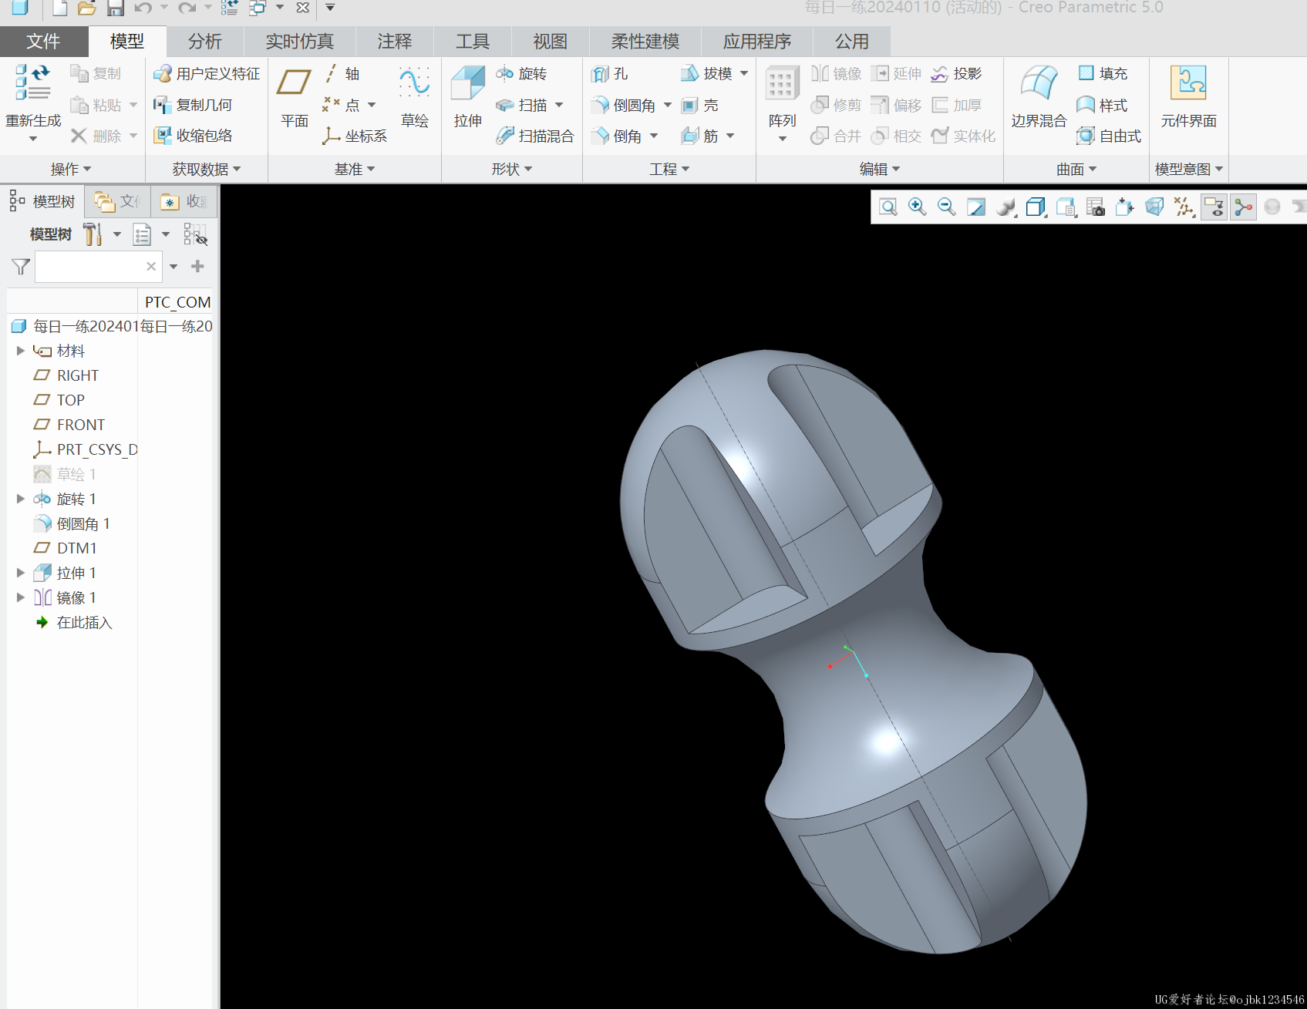Switch to the 柔性建模 ribbon tab

[x=645, y=42]
